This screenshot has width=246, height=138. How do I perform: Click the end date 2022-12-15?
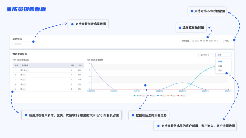coord(214,41)
